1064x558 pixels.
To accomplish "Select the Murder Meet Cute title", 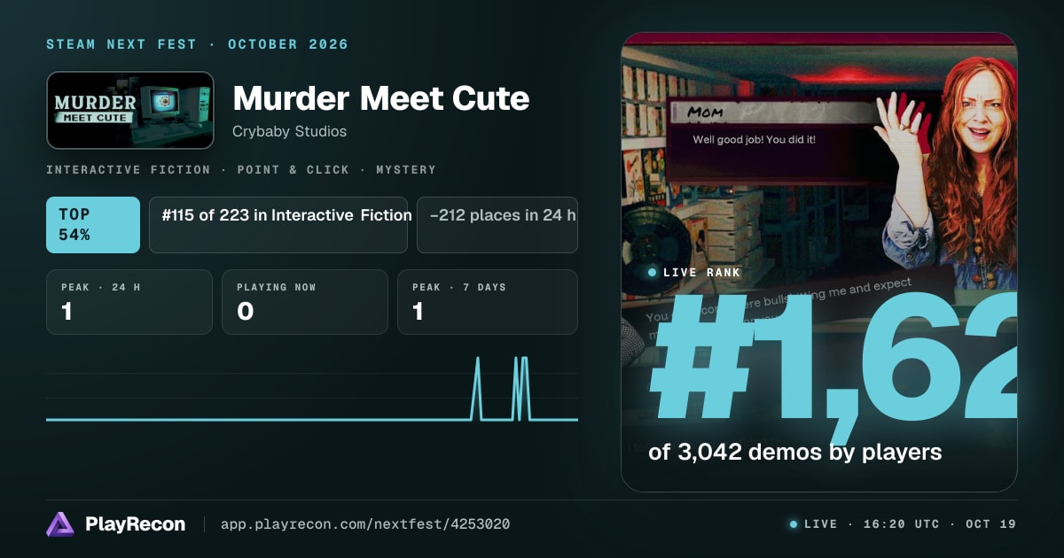I will pos(380,98).
